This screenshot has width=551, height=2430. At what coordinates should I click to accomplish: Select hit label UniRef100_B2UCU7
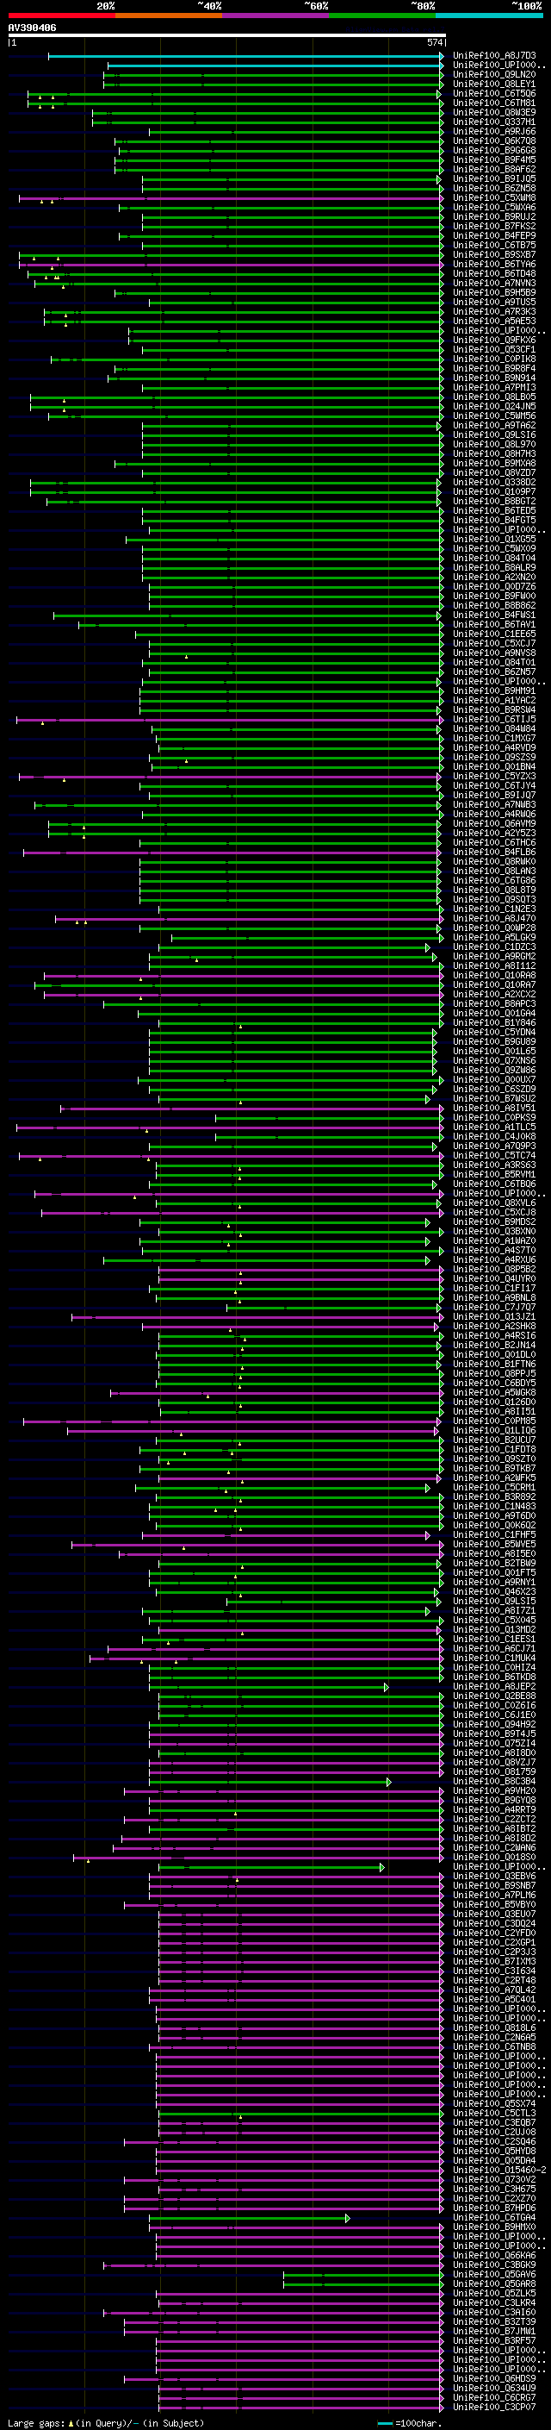click(494, 1440)
